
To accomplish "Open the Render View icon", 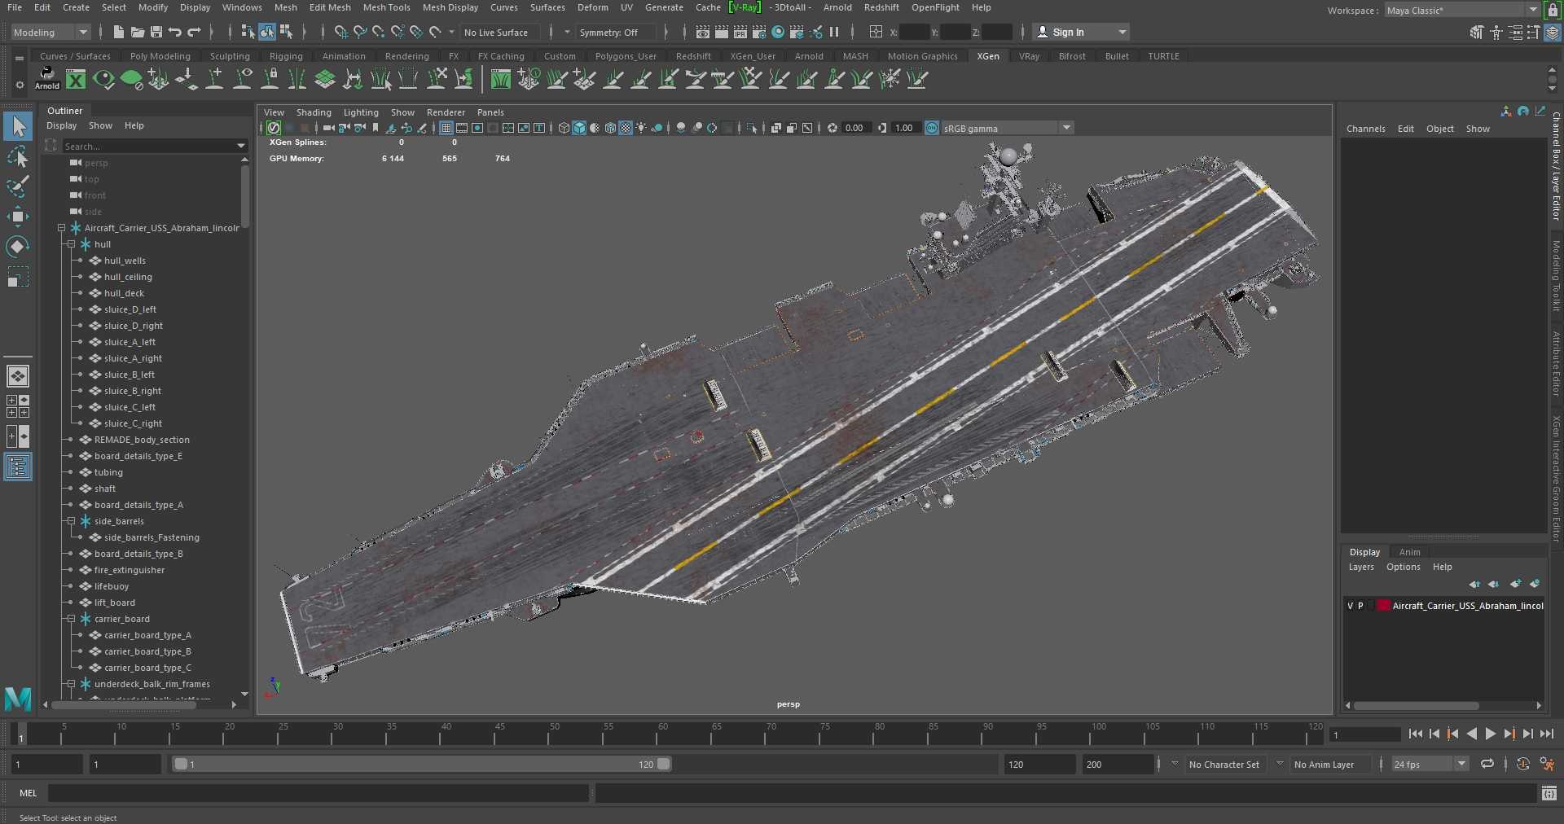I will click(x=703, y=32).
